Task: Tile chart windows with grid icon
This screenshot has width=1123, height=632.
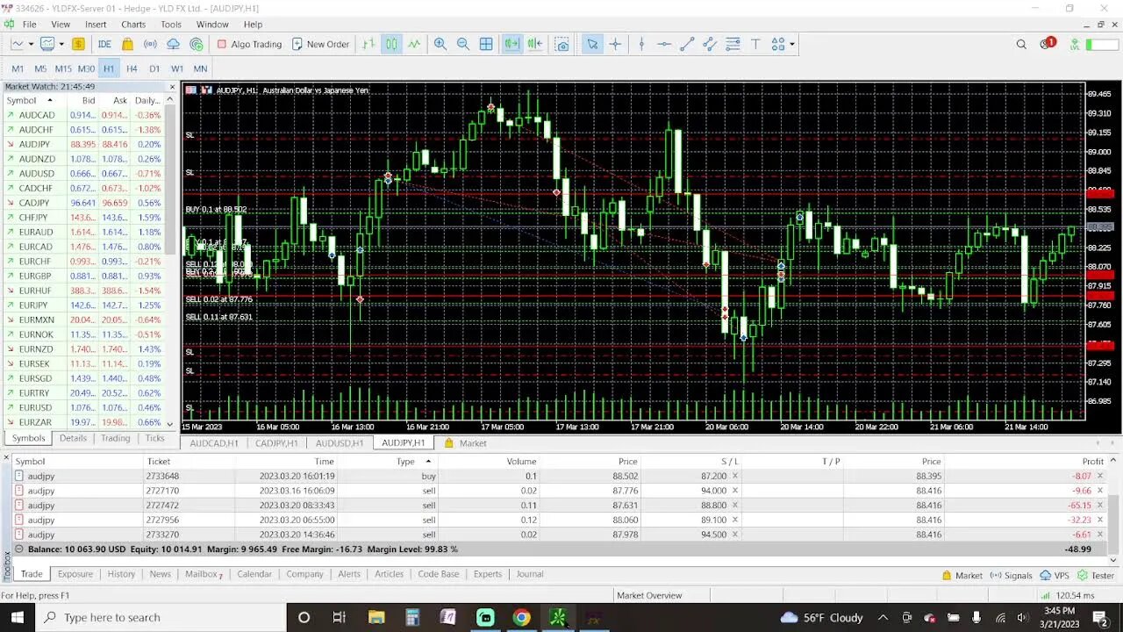Action: click(x=486, y=44)
